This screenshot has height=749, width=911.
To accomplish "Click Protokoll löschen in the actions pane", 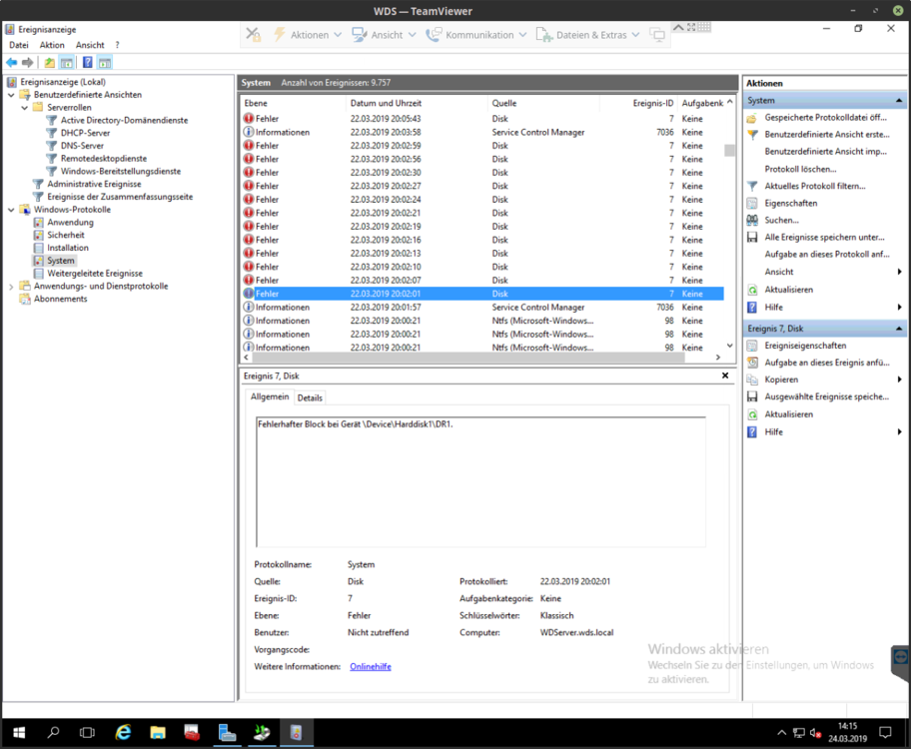I will pyautogui.click(x=800, y=169).
